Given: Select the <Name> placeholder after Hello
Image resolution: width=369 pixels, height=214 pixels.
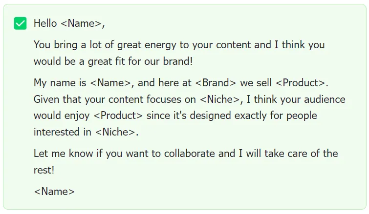Looking at the screenshot, I should pyautogui.click(x=81, y=23).
